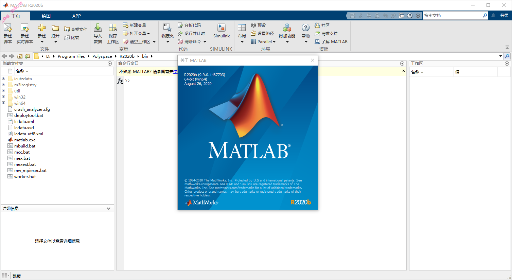
Task: Expand the util folder node
Action: [4, 91]
